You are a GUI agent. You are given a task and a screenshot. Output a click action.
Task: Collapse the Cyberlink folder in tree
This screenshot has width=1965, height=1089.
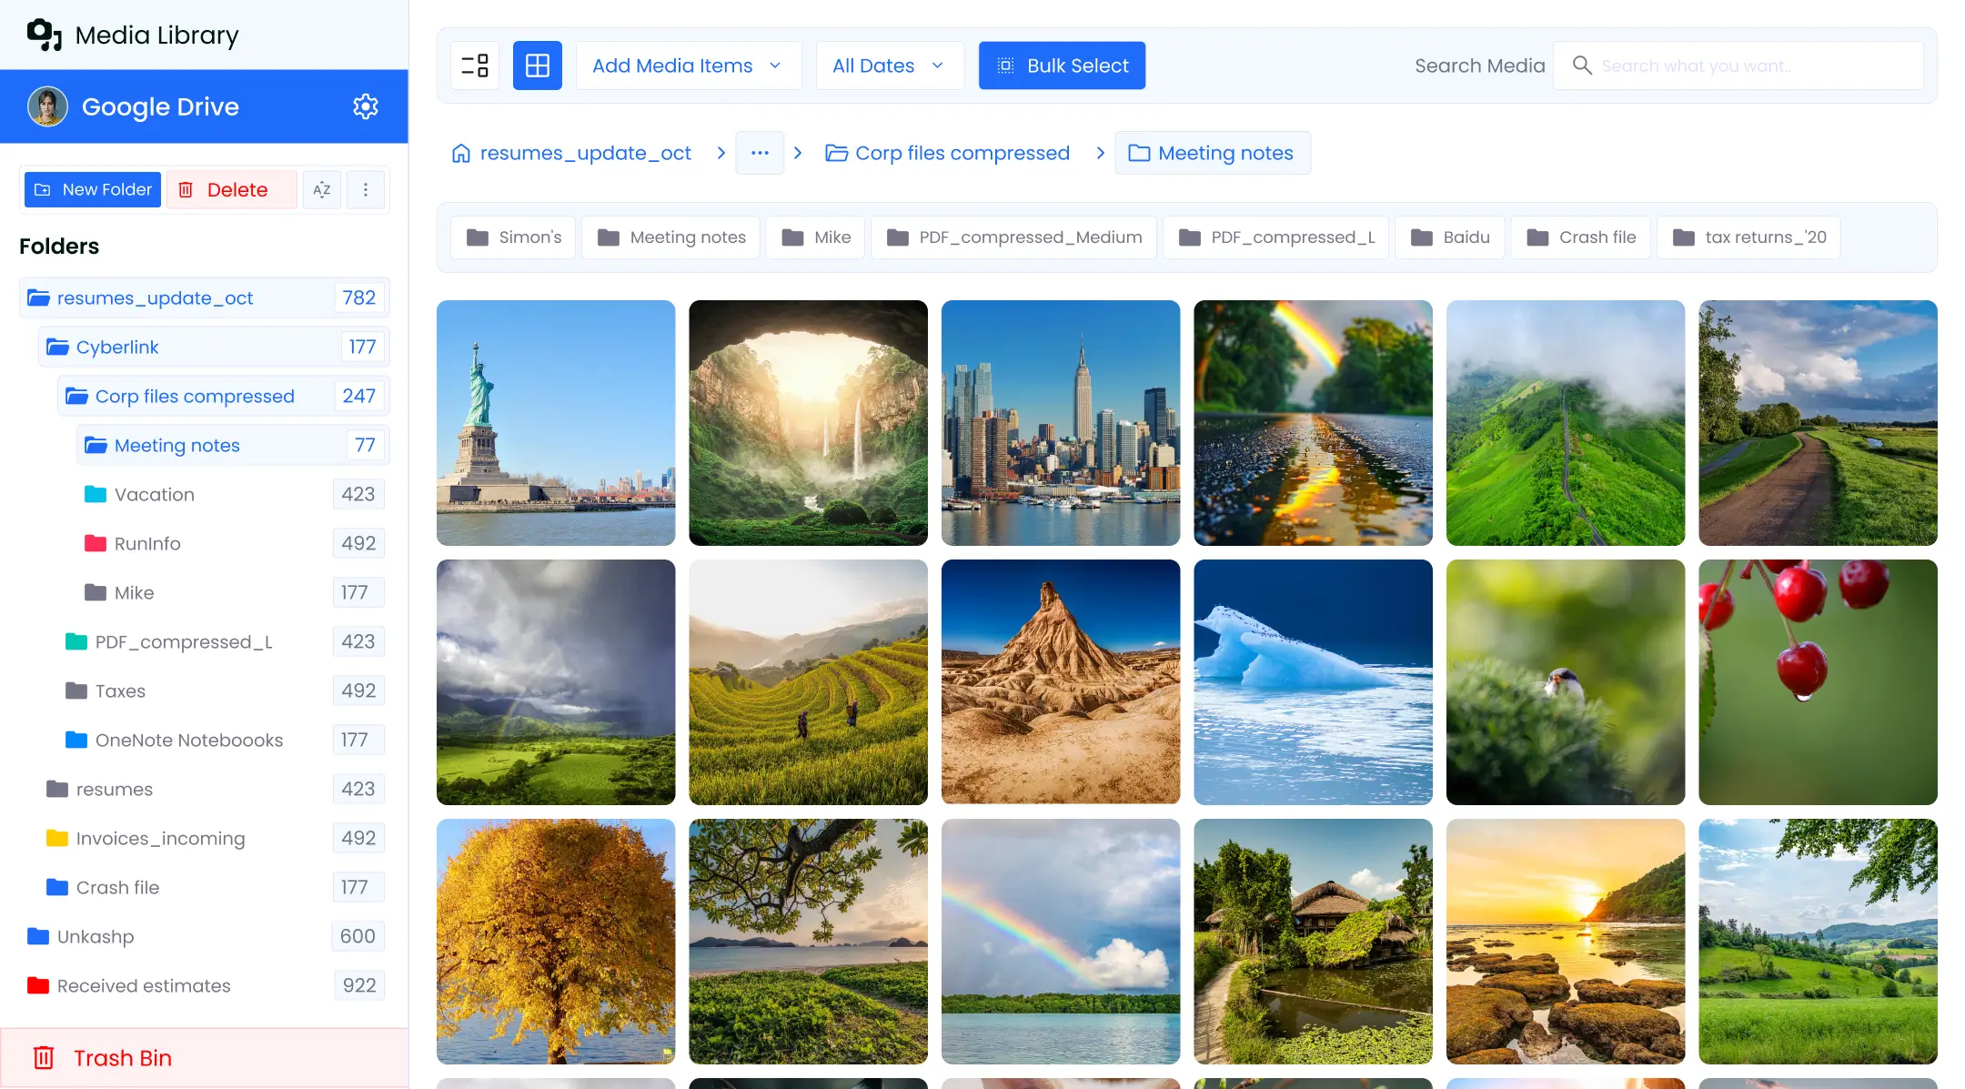[57, 347]
